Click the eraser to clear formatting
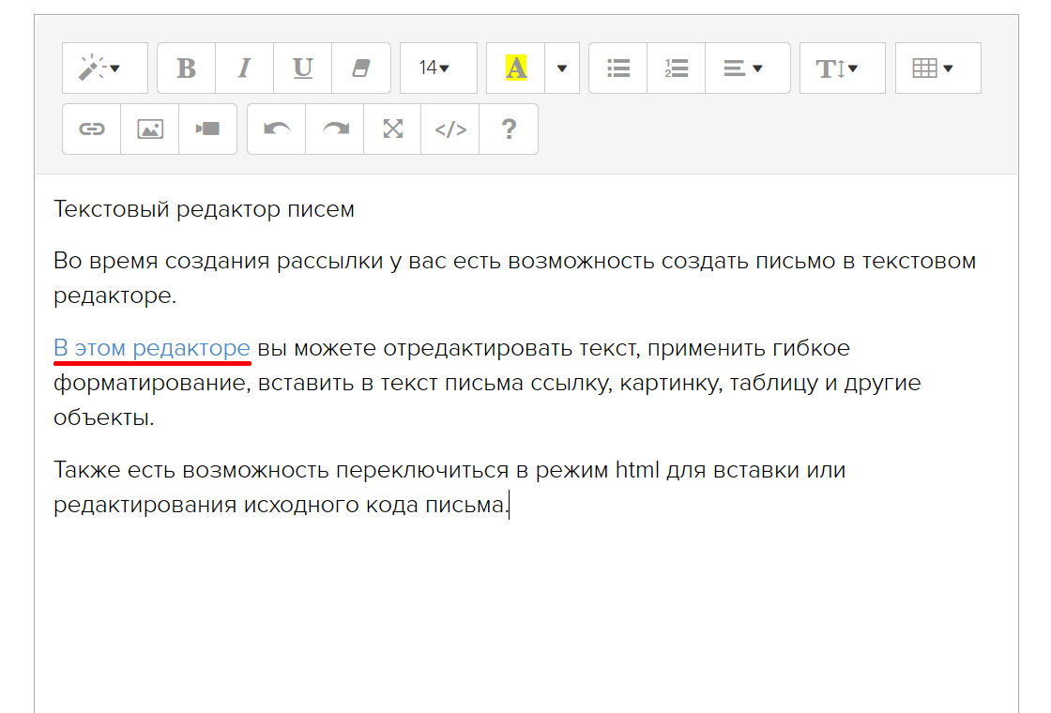 (x=361, y=68)
